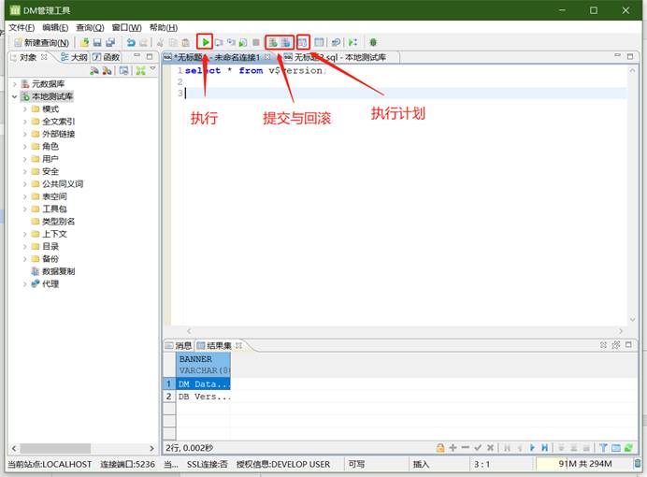This screenshot has height=477, width=647.
Task: Expand the 用户 folder
Action: [x=25, y=159]
